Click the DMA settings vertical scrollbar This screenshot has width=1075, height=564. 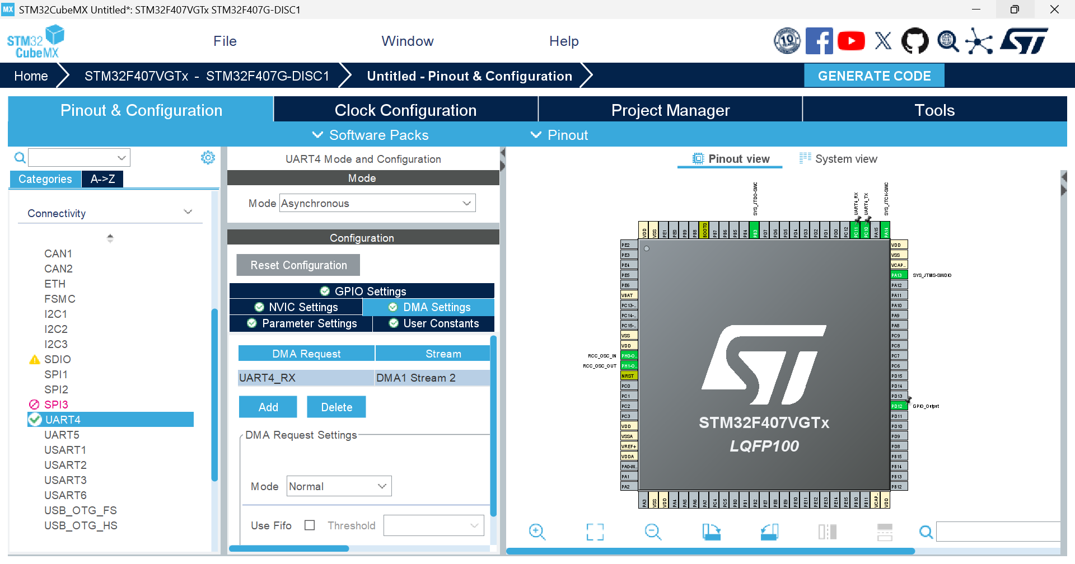pyautogui.click(x=493, y=425)
